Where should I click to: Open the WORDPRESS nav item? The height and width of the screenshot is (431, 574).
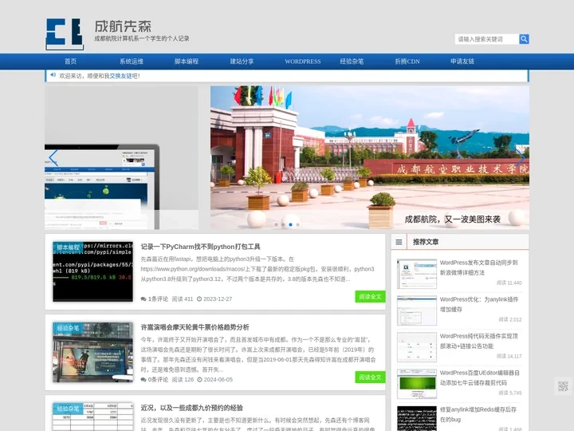(x=303, y=61)
